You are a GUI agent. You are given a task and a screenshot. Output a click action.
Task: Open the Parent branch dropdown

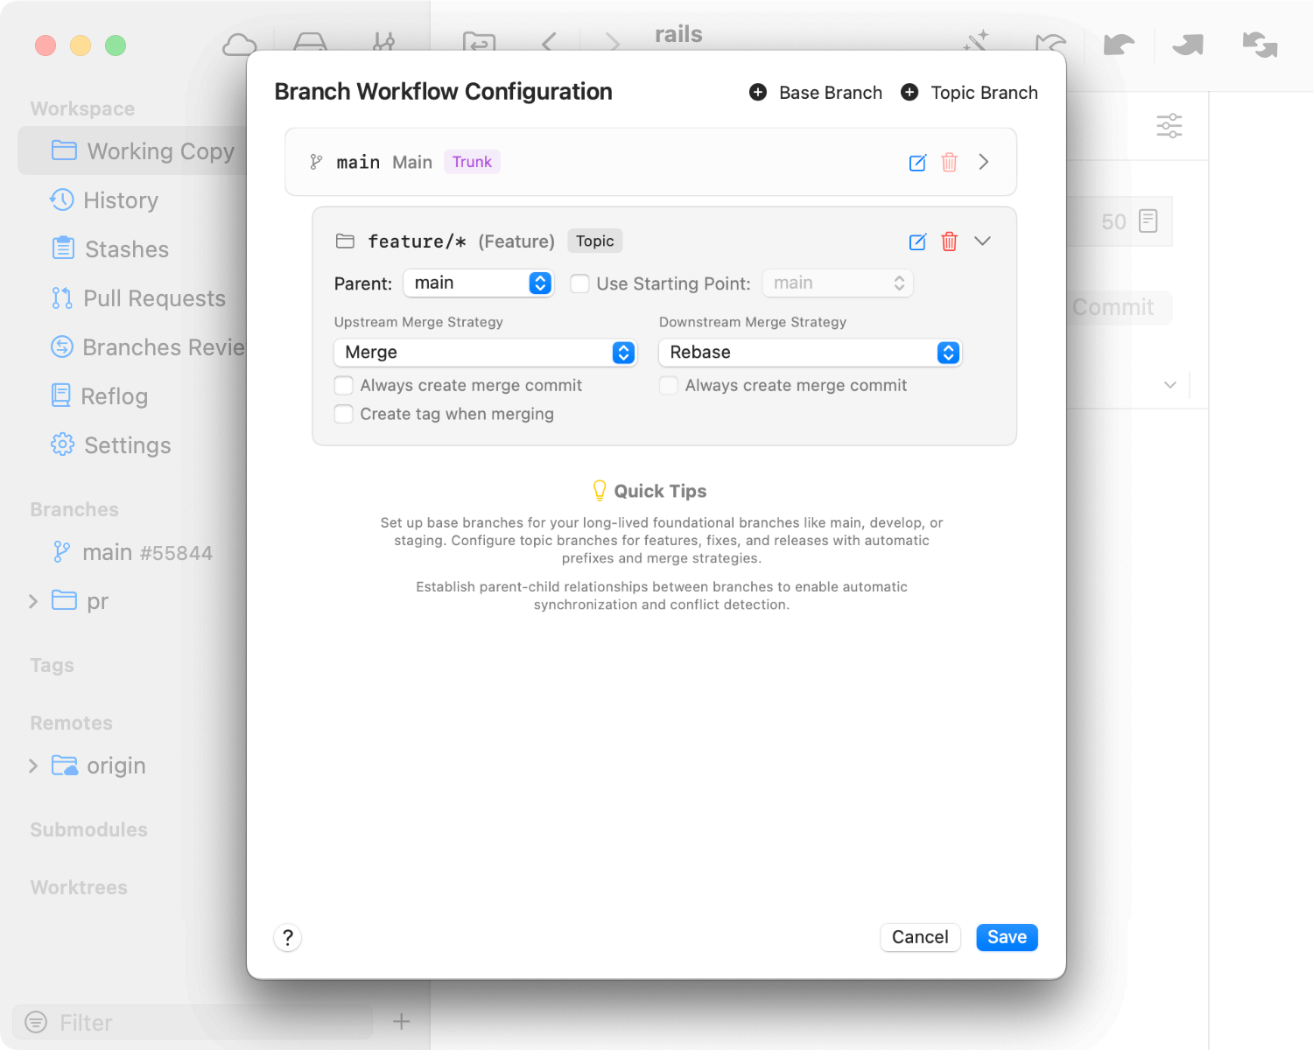tap(478, 283)
